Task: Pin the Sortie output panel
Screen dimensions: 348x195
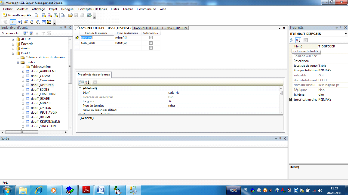Action: pyautogui.click(x=280, y=138)
